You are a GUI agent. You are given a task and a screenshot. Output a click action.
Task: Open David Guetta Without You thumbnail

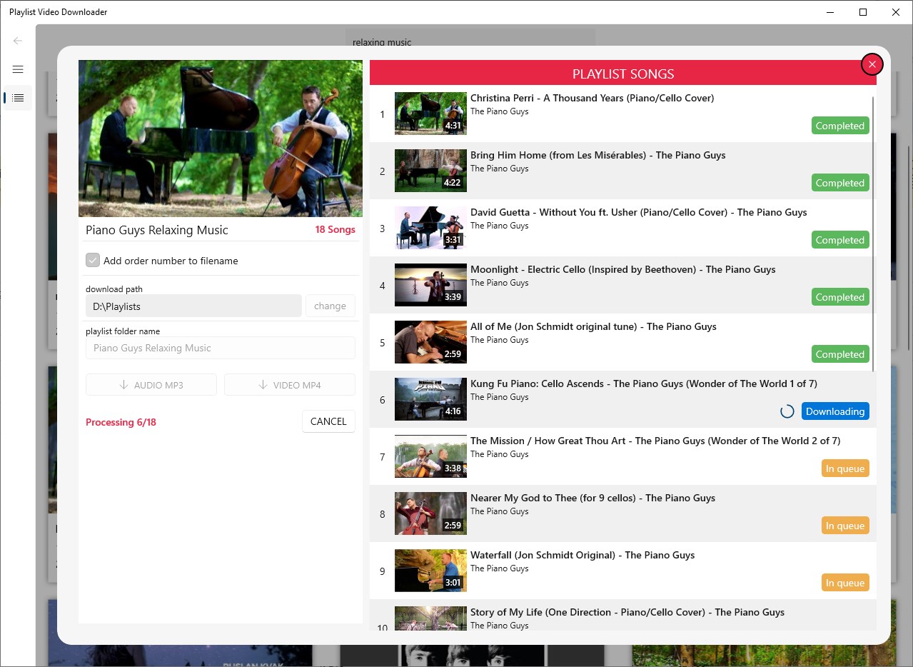pos(430,228)
